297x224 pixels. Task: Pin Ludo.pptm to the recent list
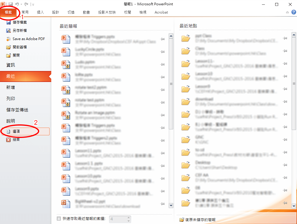click(x=162, y=65)
